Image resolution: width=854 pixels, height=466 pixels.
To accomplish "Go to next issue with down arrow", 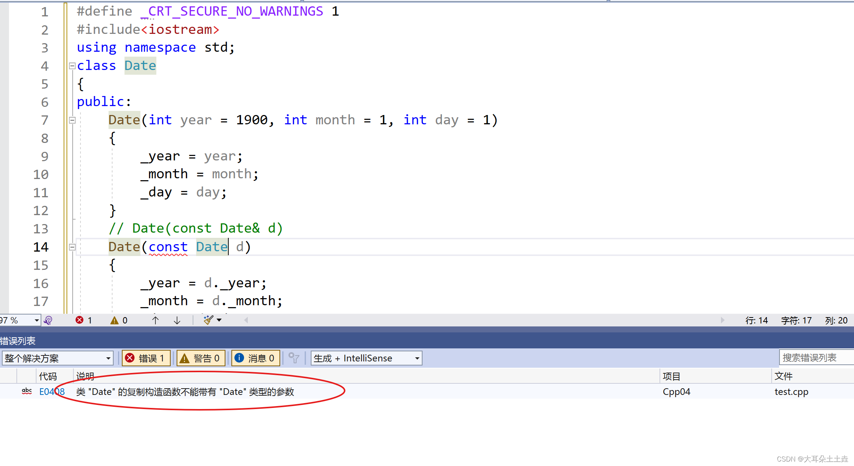I will click(177, 320).
